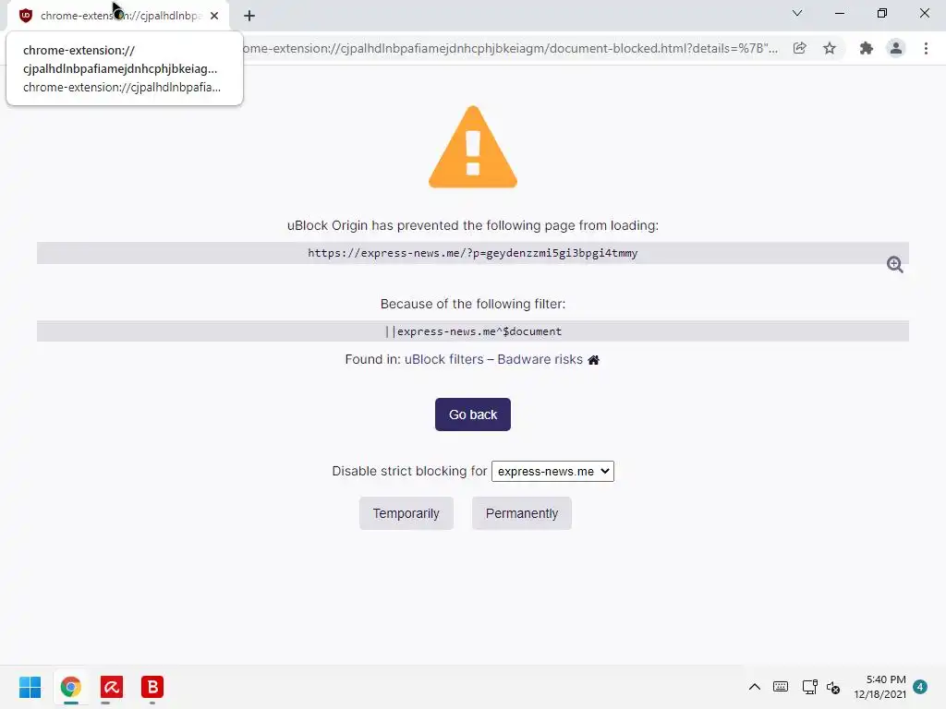Click the magnifier icon beside blocked URL
946x709 pixels.
(894, 265)
